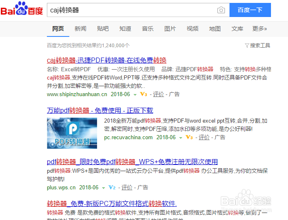Viewport: 288px width, 220px height.
Task: Expand the 更多» tab menu
Action: pos(259,29)
